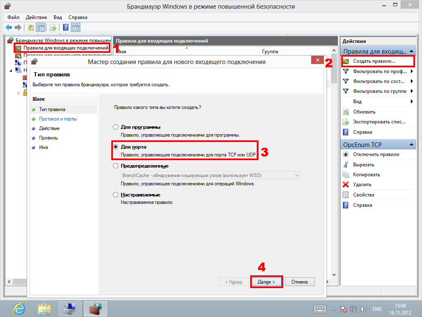Click the Export list icon in Actions
The width and height of the screenshot is (422, 317).
point(346,122)
